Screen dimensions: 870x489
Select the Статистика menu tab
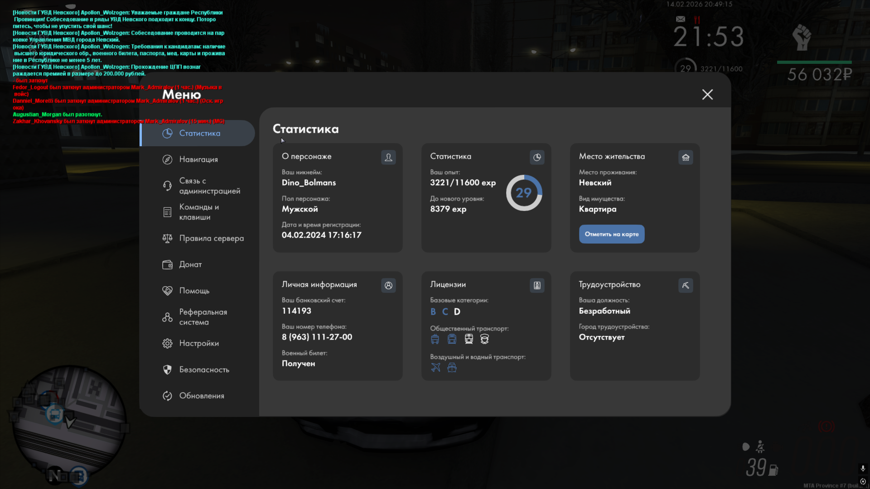coord(199,133)
